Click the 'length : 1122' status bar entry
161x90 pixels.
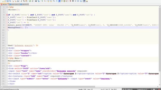[x=83, y=89]
